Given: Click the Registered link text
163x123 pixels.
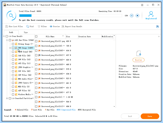Looking at the screenshot, I should [x=151, y=19].
